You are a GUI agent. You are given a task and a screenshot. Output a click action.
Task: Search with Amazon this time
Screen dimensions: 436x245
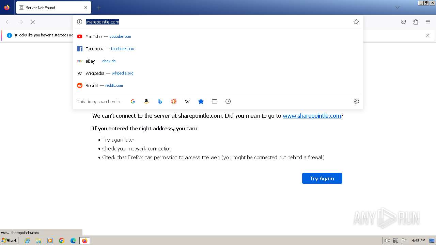pos(146,101)
